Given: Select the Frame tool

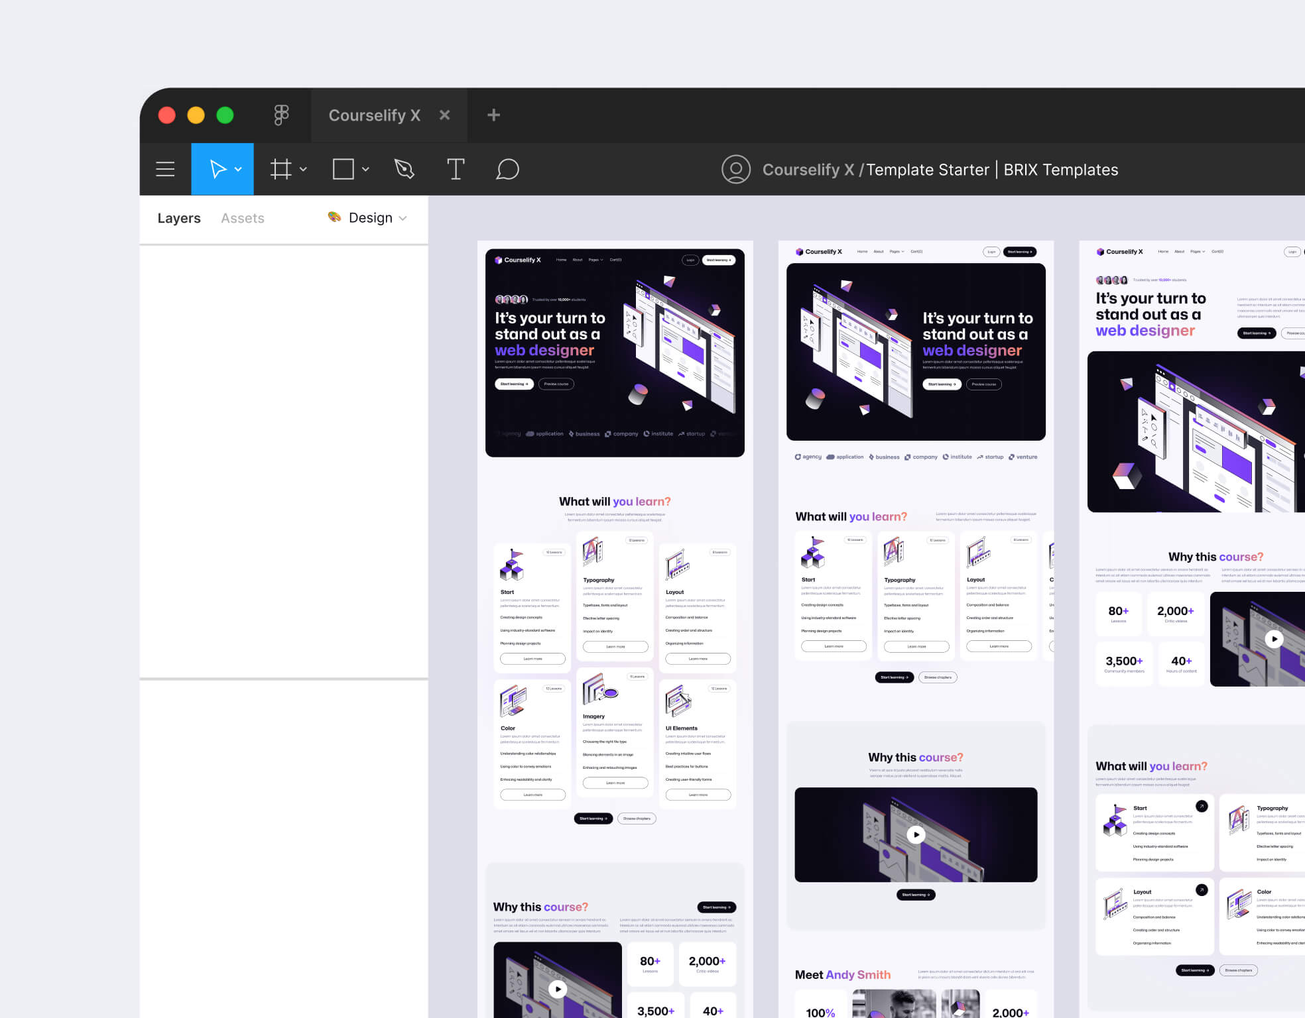Looking at the screenshot, I should pos(281,169).
